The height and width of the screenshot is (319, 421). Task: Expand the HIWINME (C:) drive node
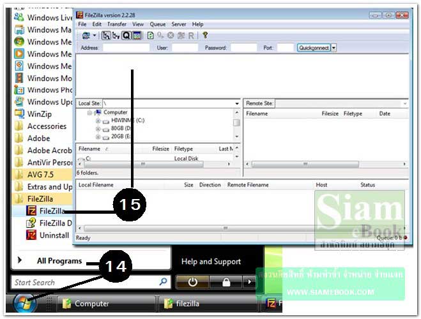(98, 121)
